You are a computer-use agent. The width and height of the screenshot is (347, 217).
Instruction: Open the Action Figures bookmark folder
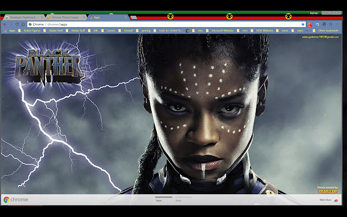(29, 30)
